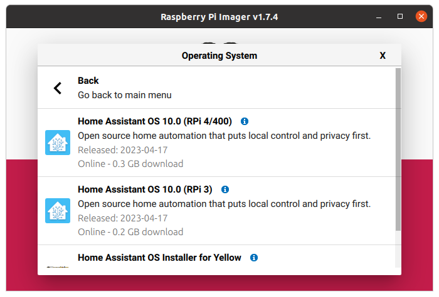Click the RPi 4/400 'Online - 0.3 GB download' line
This screenshot has height=297, width=439.
click(130, 164)
